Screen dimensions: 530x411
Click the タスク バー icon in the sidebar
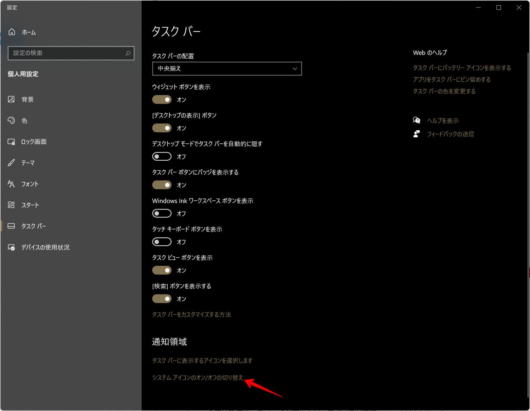[11, 226]
